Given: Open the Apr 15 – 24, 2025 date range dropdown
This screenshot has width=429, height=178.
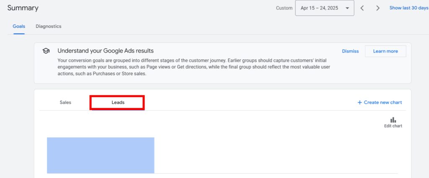Looking at the screenshot, I should coord(325,8).
